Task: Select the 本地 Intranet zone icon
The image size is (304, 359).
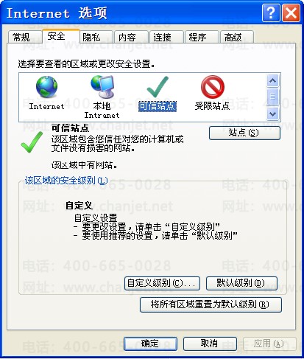Action: pos(102,87)
